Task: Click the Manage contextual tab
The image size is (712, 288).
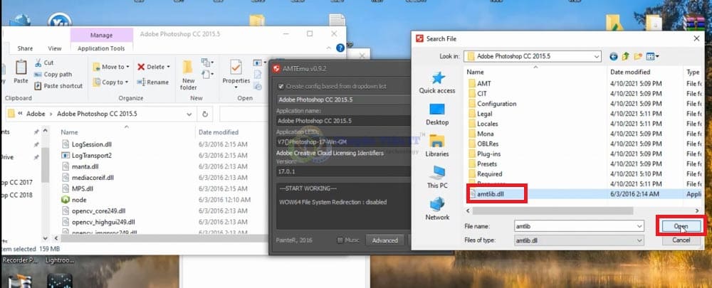Action: coord(102,35)
